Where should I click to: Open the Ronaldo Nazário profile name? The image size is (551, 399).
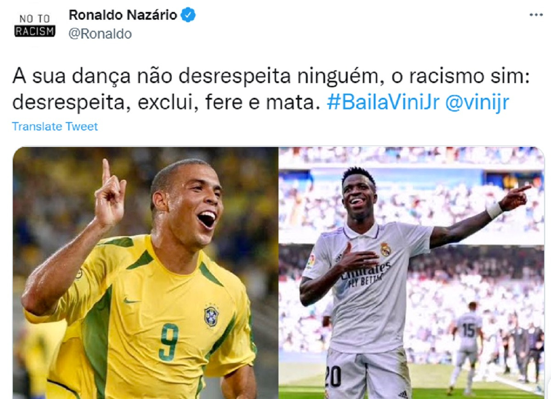point(123,15)
